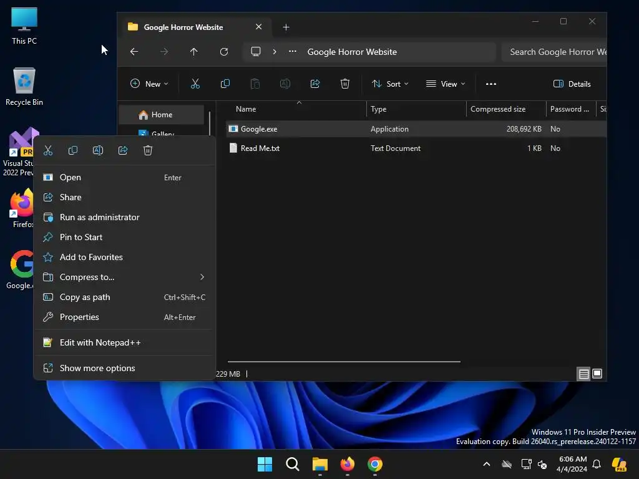Select Read Me.txt file row

[416, 148]
